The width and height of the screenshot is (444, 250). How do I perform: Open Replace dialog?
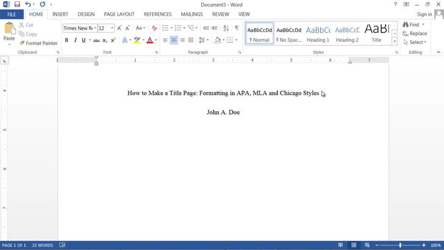click(x=415, y=34)
